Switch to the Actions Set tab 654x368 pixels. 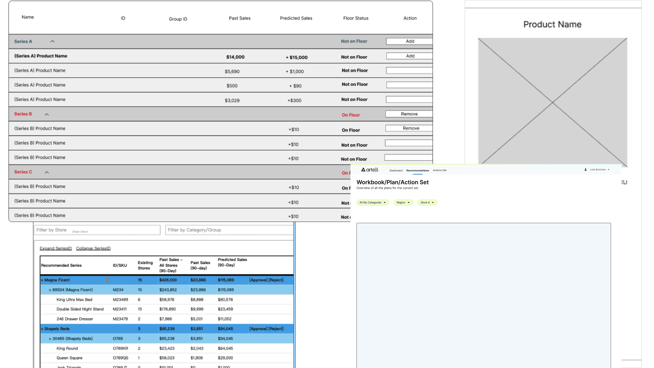click(439, 170)
